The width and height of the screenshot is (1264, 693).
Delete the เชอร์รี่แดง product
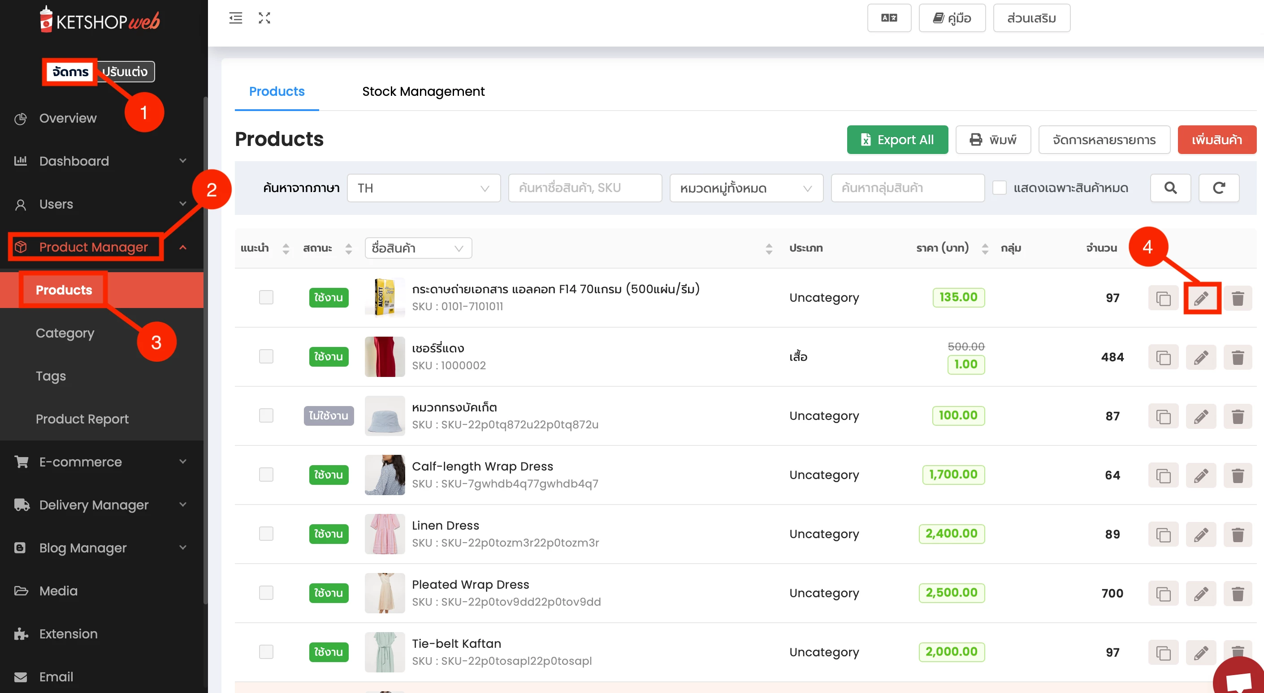(x=1238, y=357)
